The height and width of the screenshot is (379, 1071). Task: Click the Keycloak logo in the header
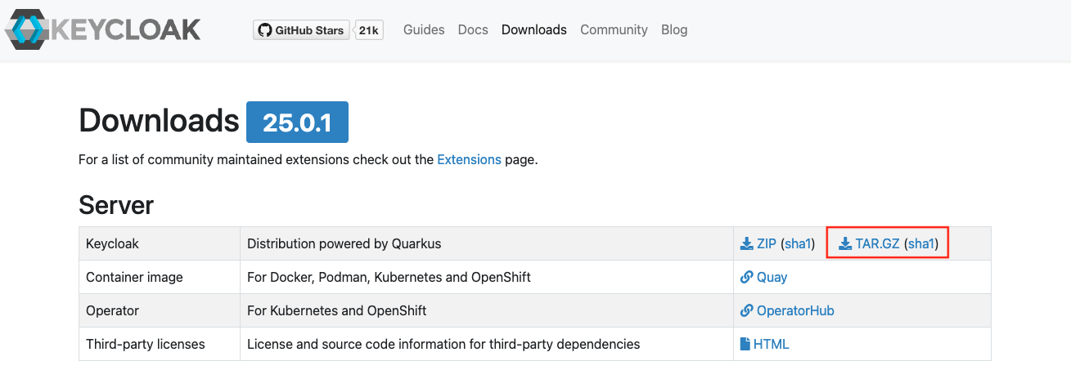[x=102, y=29]
